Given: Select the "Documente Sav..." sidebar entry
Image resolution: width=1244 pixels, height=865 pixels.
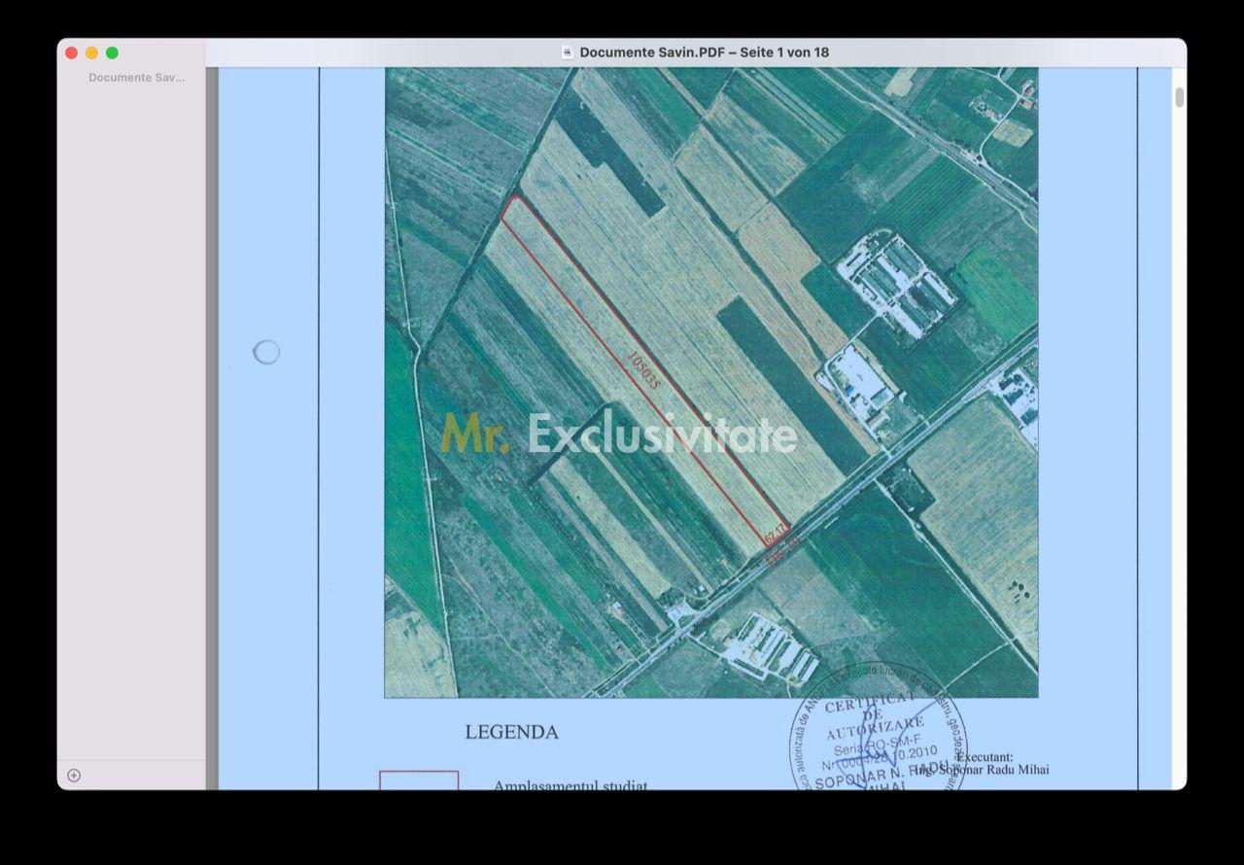Looking at the screenshot, I should point(136,78).
